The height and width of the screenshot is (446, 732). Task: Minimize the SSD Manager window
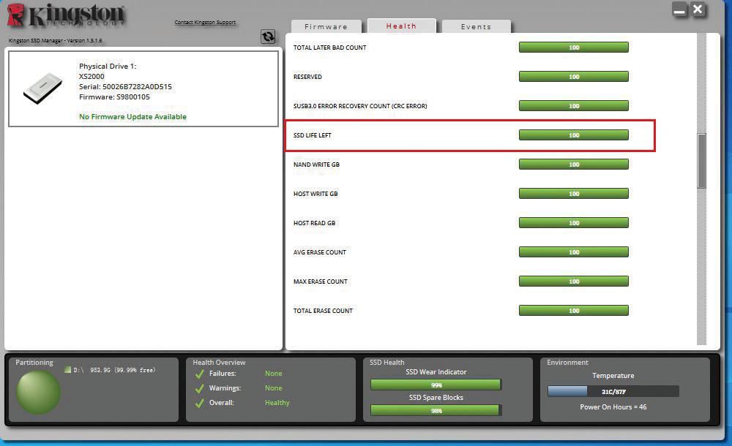pos(680,10)
